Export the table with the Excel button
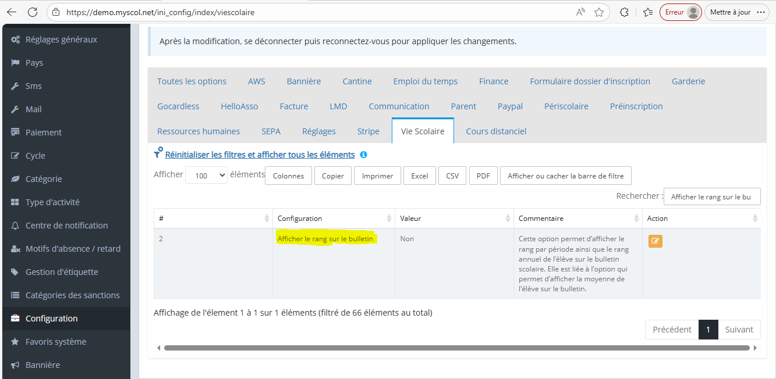The image size is (776, 379). [x=419, y=176]
